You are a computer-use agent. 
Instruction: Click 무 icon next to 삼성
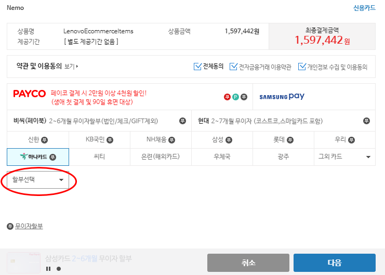[229, 140]
